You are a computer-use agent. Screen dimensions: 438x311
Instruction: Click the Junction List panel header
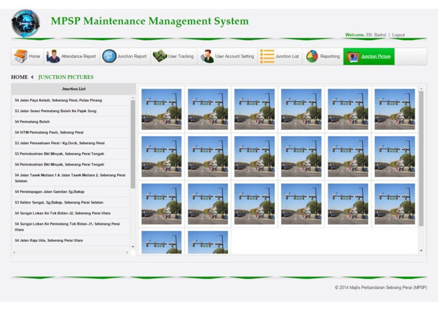coord(74,89)
